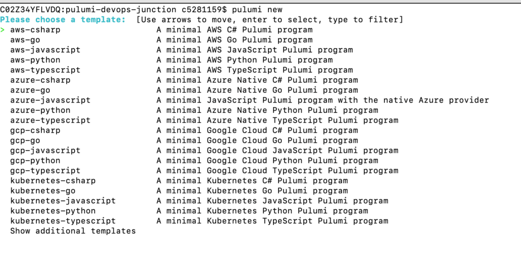
Task: Select the azure-csharp template row
Action: (184, 80)
